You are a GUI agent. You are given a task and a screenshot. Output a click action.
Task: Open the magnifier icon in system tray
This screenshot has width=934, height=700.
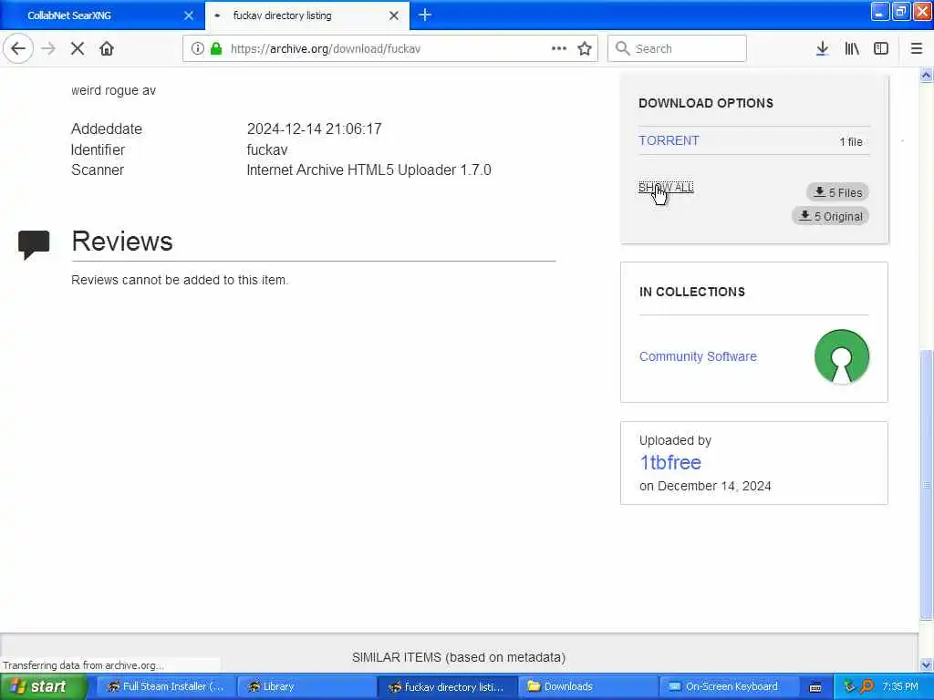(867, 686)
